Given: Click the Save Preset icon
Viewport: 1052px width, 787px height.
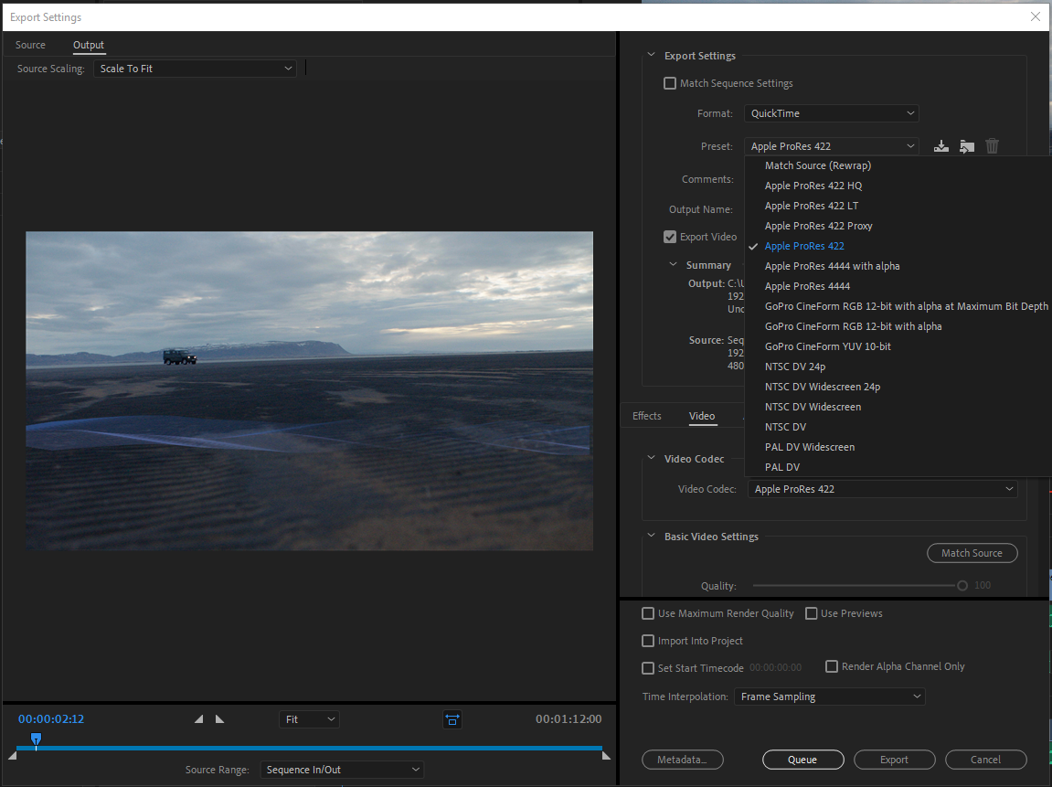Looking at the screenshot, I should click(941, 146).
